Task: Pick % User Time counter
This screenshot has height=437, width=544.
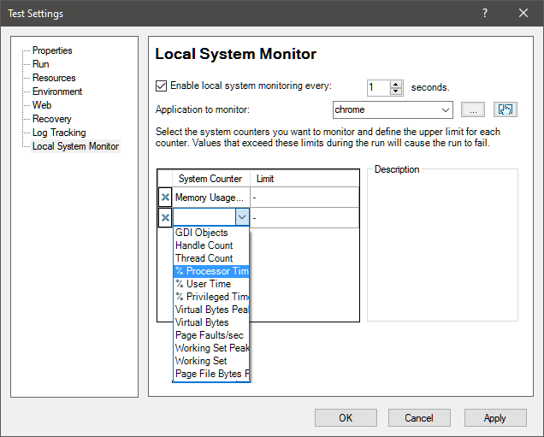Action: [x=211, y=284]
